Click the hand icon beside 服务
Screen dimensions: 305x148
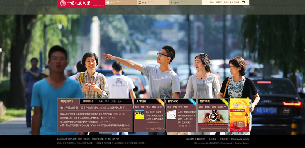pyautogui.click(x=172, y=3)
